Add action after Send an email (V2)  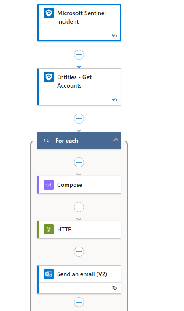79,302
